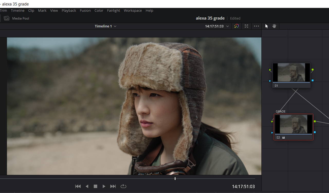Screen dimensions: 329x193
Task: Click the blue key output of node 01
Action: point(312,80)
